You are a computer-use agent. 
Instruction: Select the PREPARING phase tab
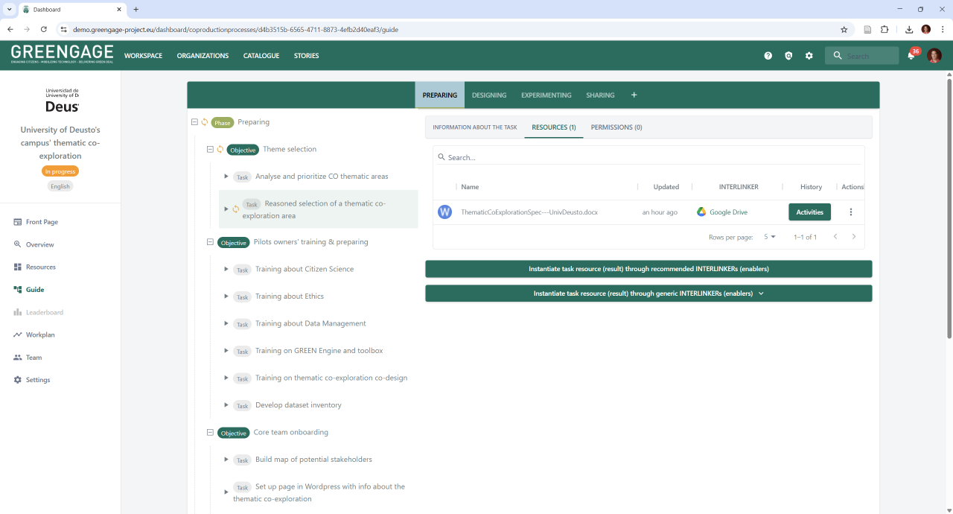click(x=440, y=95)
